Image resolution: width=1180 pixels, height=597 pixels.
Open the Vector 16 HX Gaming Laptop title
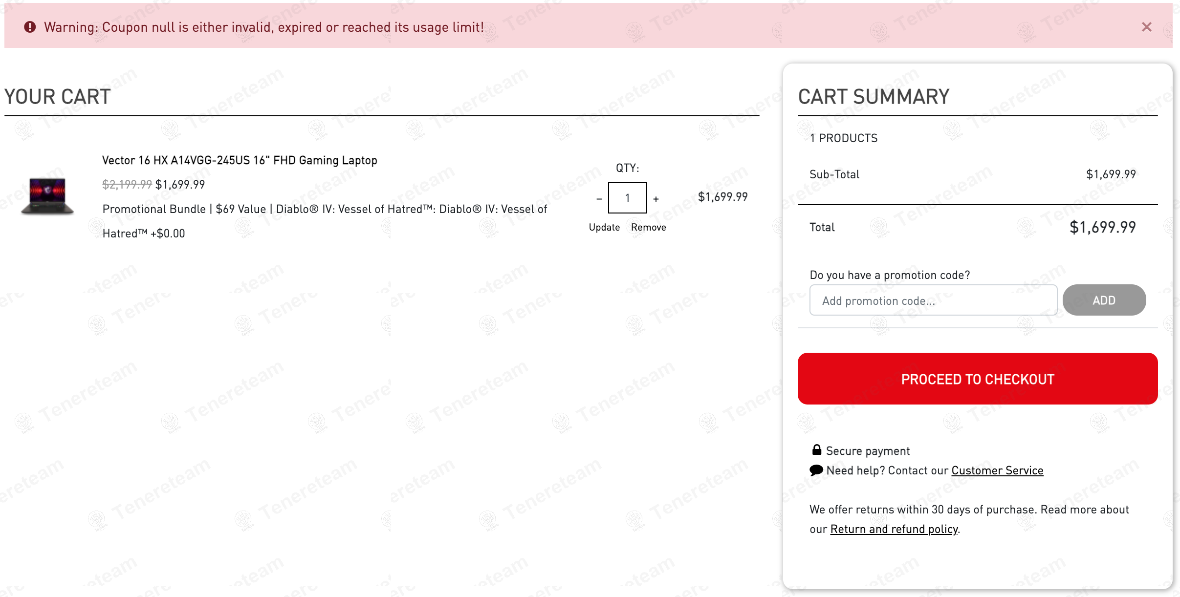click(240, 160)
